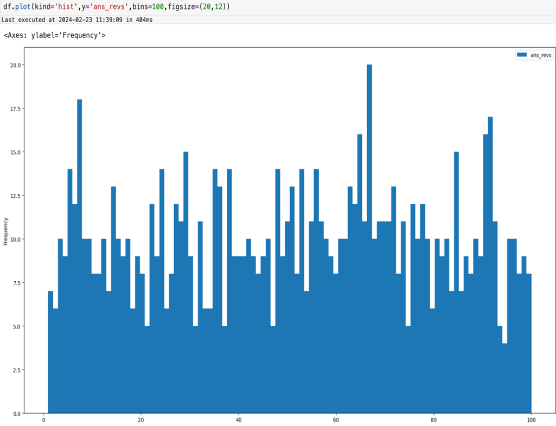Click the 5.0 y-axis tick label
This screenshot has height=426, width=556.
tap(17, 326)
